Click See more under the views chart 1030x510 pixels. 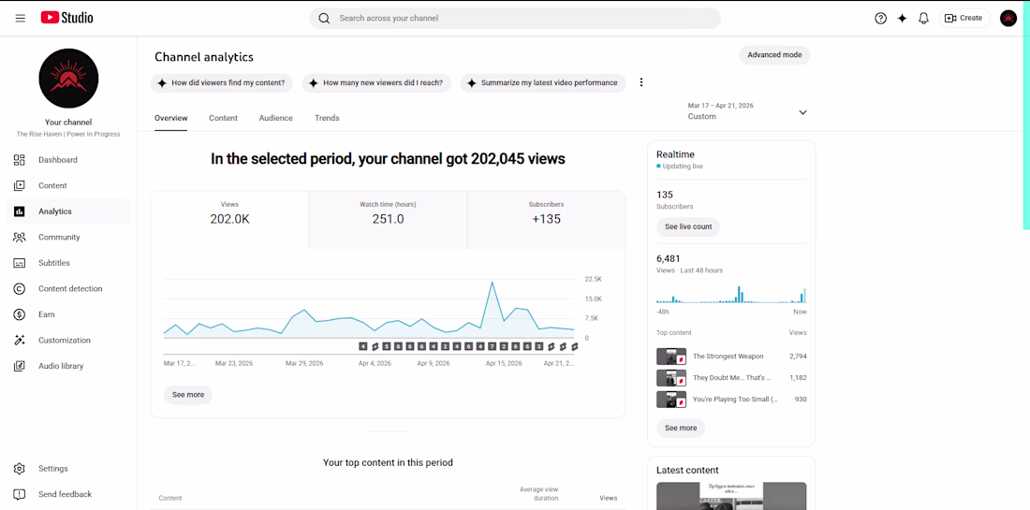[x=188, y=395]
